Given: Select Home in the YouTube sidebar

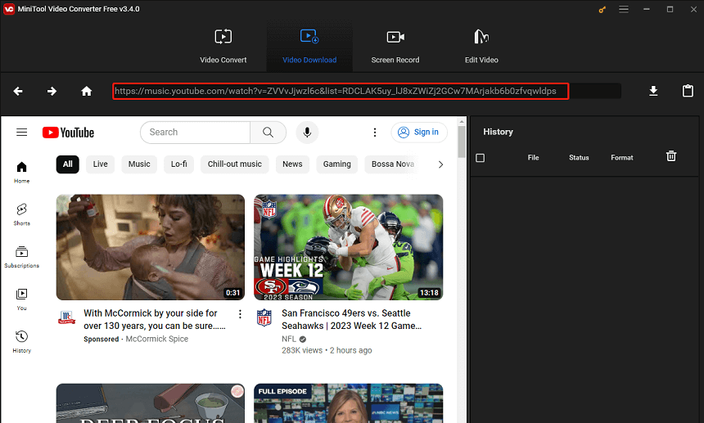Looking at the screenshot, I should tap(21, 173).
